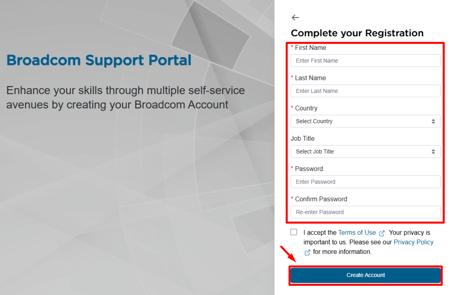Follow the Privacy Policy link
The height and width of the screenshot is (295, 452).
tap(413, 242)
